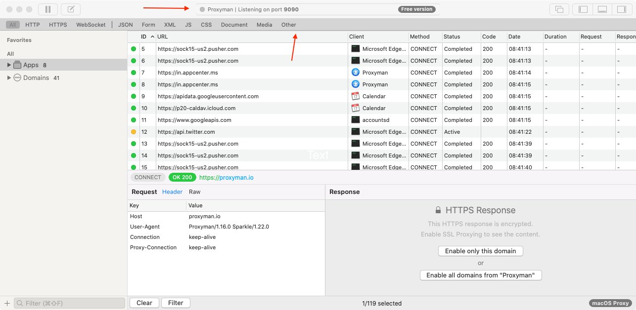Click the sidebar Filter search field
Viewport: 636px width, 310px height.
pyautogui.click(x=70, y=303)
